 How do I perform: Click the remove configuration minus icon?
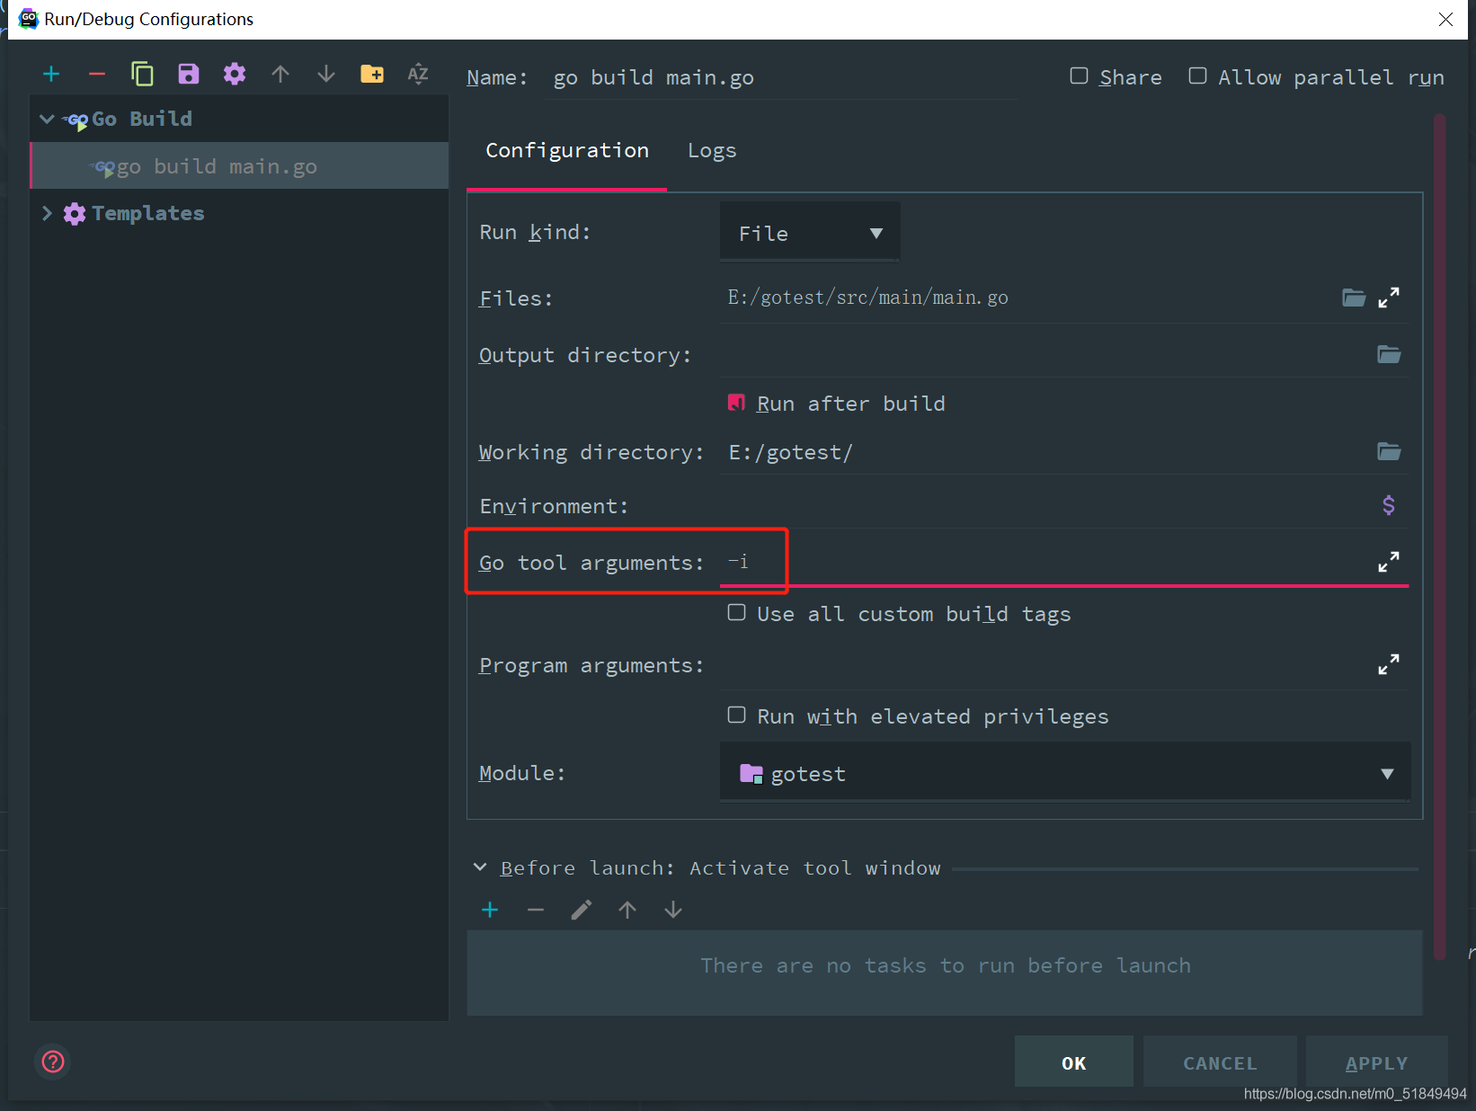pyautogui.click(x=97, y=74)
